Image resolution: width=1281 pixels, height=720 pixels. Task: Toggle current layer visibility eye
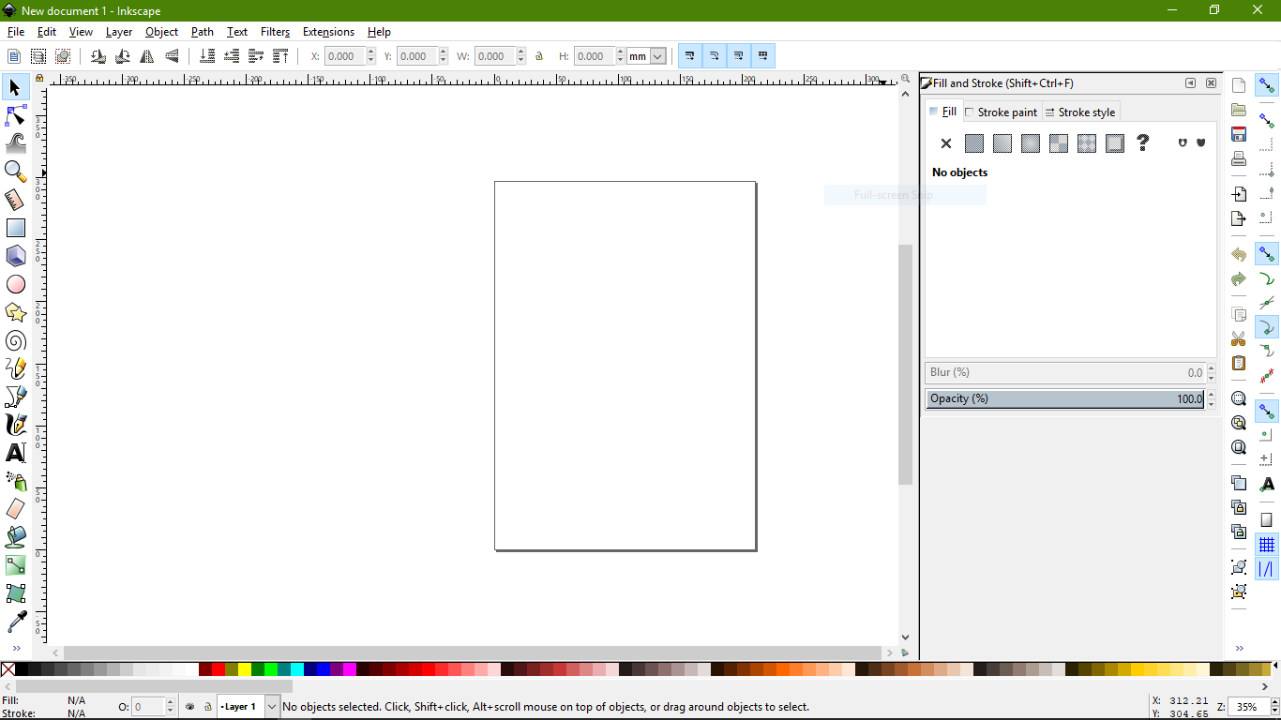tap(190, 706)
